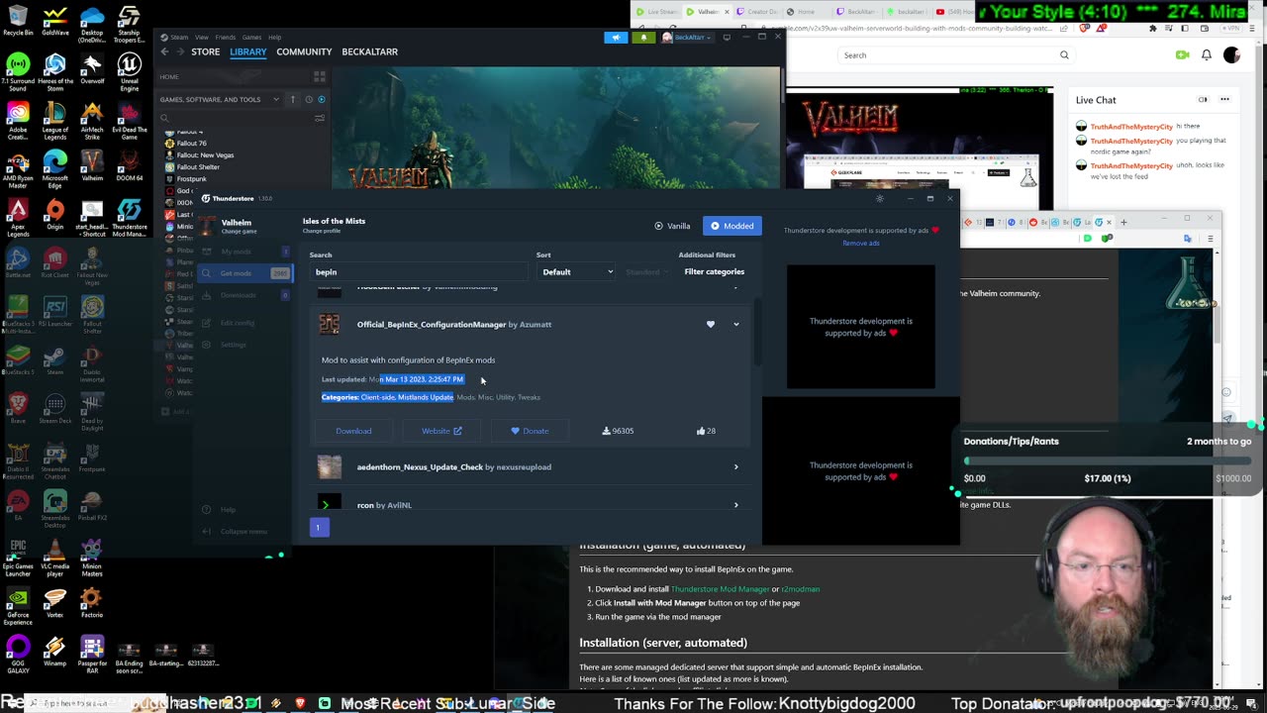Open Recycle Bin desktop icon
The height and width of the screenshot is (713, 1267).
[18, 20]
